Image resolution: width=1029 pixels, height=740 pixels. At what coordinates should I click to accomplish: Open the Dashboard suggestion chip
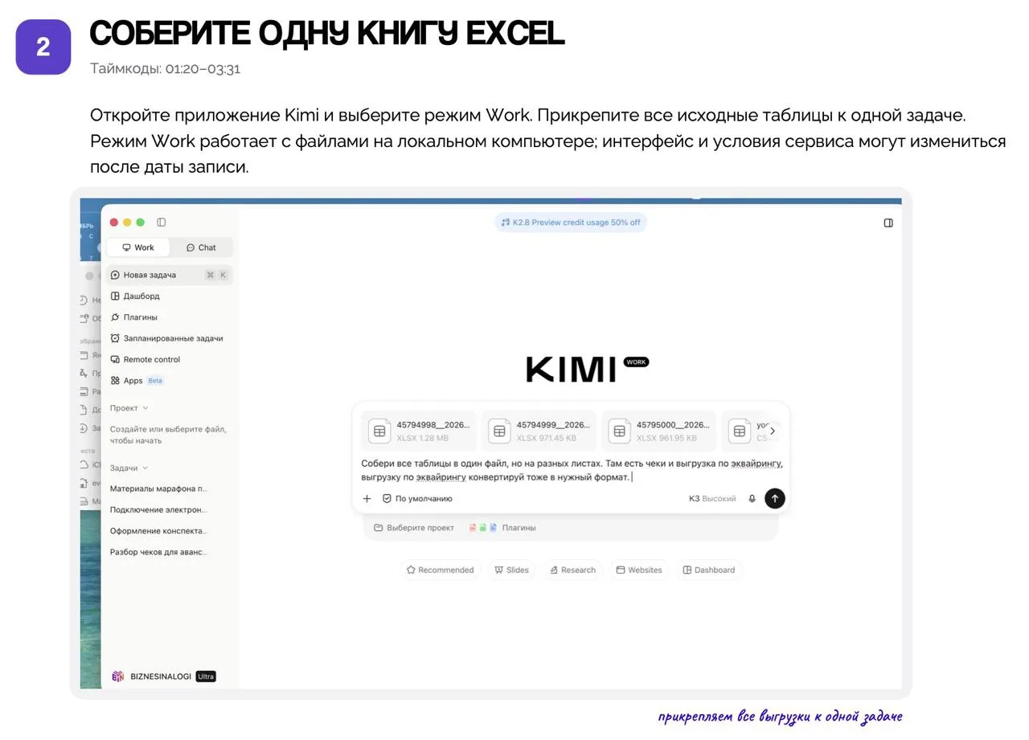(x=708, y=570)
